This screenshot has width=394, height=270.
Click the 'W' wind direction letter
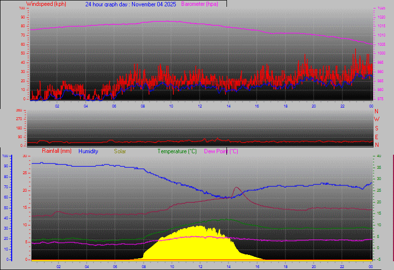click(x=376, y=119)
